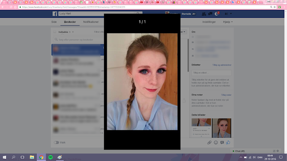Click the conversation scrollbar
Image resolution: width=287 pixels, height=161 pixels.
188,55
